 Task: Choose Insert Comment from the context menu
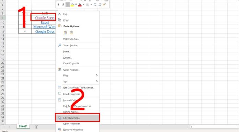pyautogui.click(x=78, y=94)
